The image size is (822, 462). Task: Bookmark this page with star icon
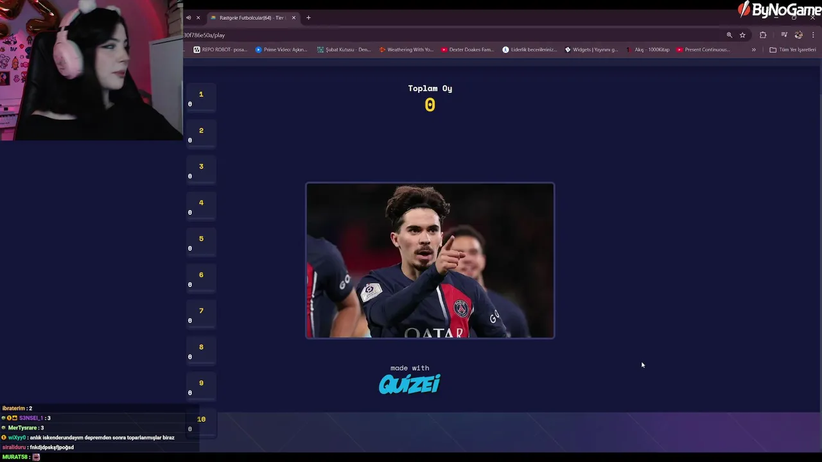[742, 35]
